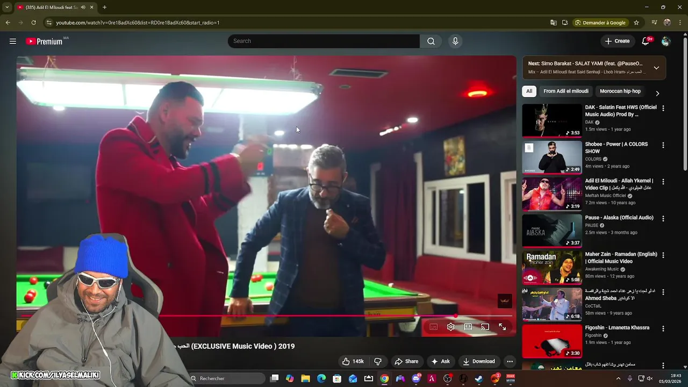Click the Ask AI button
Screen dimensions: 688x387
tap(441, 361)
